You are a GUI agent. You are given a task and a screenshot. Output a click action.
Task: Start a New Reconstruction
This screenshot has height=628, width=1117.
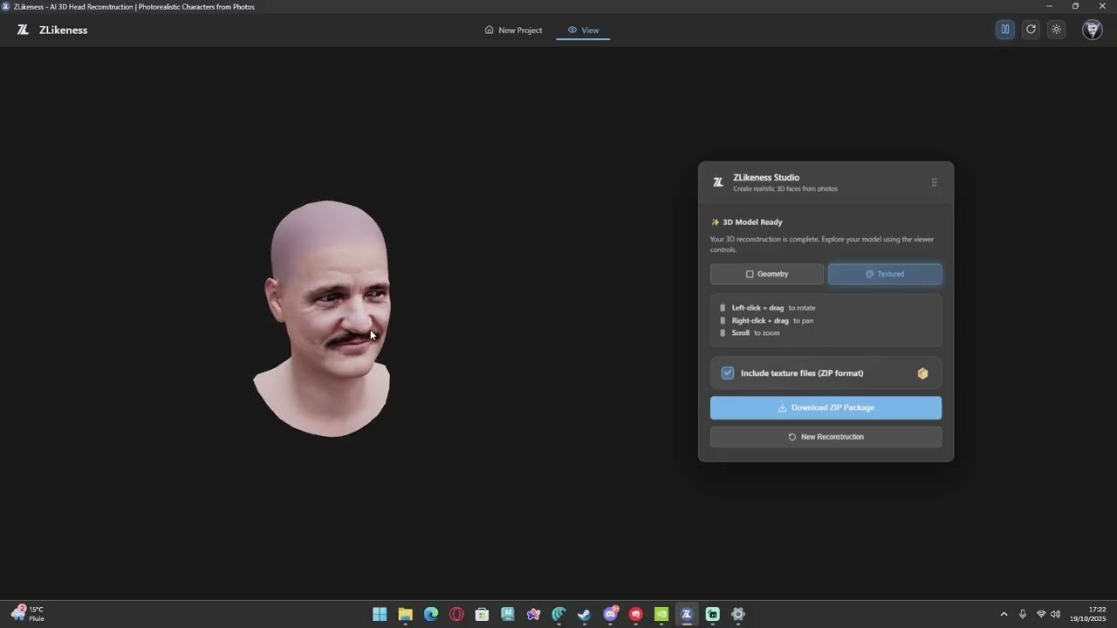pos(826,437)
